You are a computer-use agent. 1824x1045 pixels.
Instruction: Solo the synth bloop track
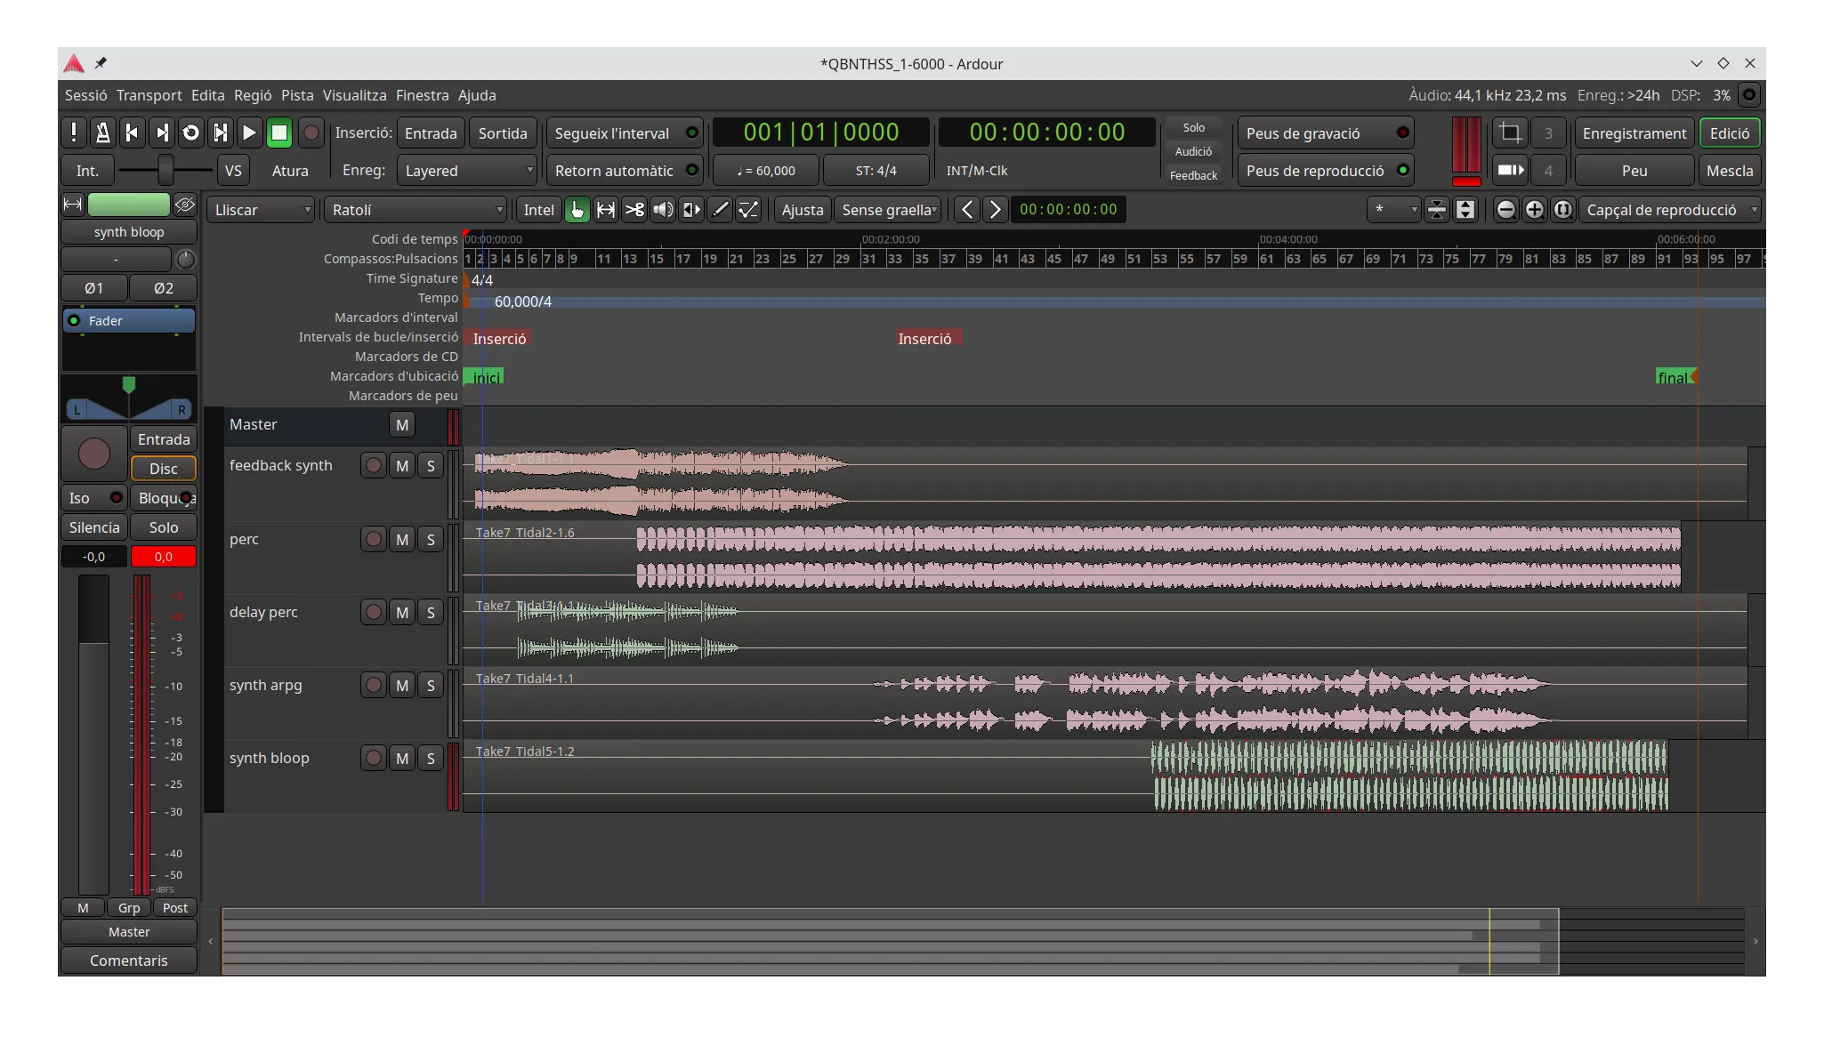tap(431, 758)
